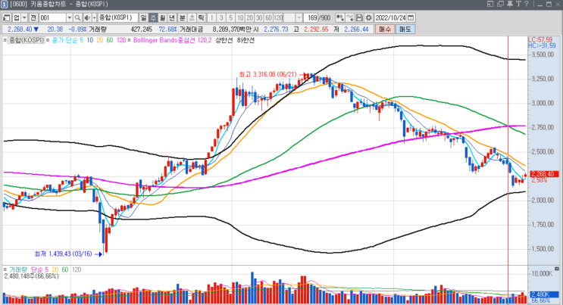Expand the 업 market type dropdown arrow

[x=24, y=17]
